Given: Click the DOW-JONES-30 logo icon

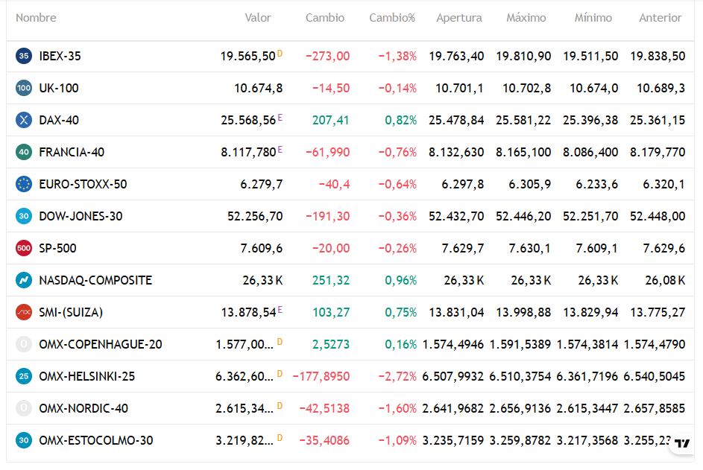Looking at the screenshot, I should pos(24,216).
